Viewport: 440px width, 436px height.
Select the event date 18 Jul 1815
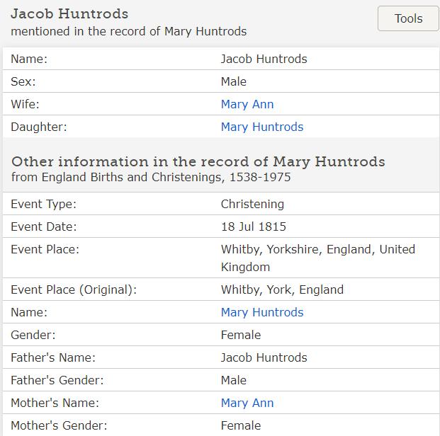coord(253,226)
